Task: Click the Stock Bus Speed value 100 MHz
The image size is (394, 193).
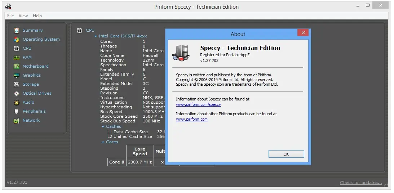Action: (x=151, y=121)
